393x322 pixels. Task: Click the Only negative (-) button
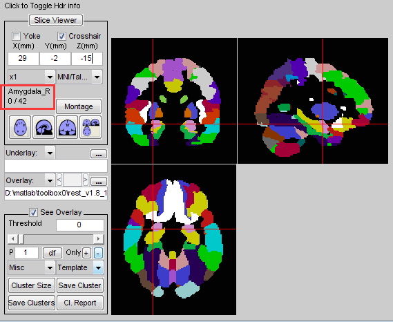98,253
